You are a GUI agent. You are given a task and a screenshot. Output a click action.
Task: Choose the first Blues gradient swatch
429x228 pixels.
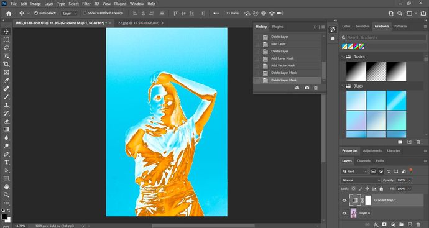click(x=356, y=100)
